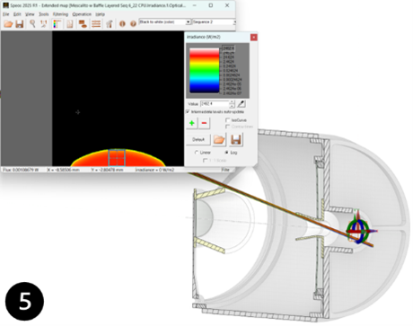This screenshot has height=326, width=413.
Task: Select the Linear scale radio button
Action: point(197,153)
